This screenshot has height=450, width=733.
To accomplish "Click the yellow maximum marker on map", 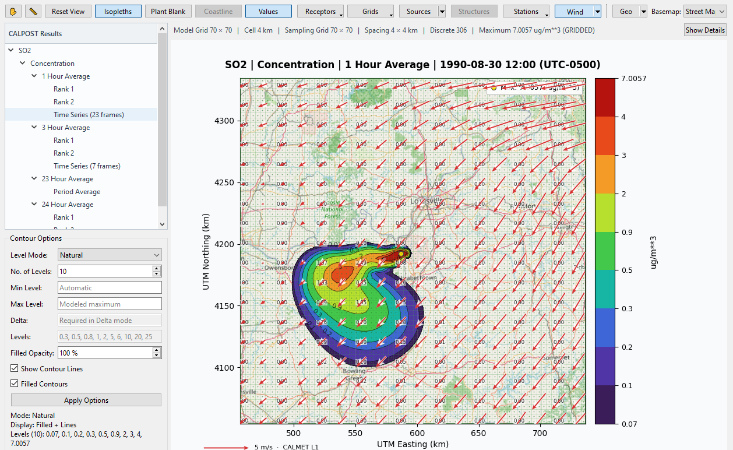I will point(401,253).
